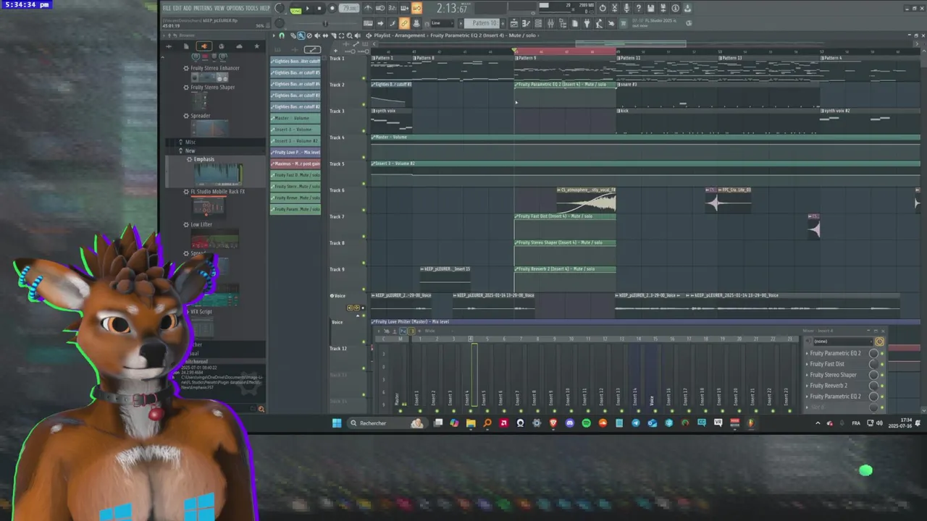The height and width of the screenshot is (521, 927).
Task: Open the ADD menu
Action: (187, 8)
